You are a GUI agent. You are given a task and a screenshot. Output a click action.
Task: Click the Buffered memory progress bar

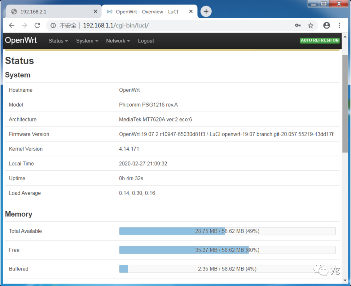[227, 269]
